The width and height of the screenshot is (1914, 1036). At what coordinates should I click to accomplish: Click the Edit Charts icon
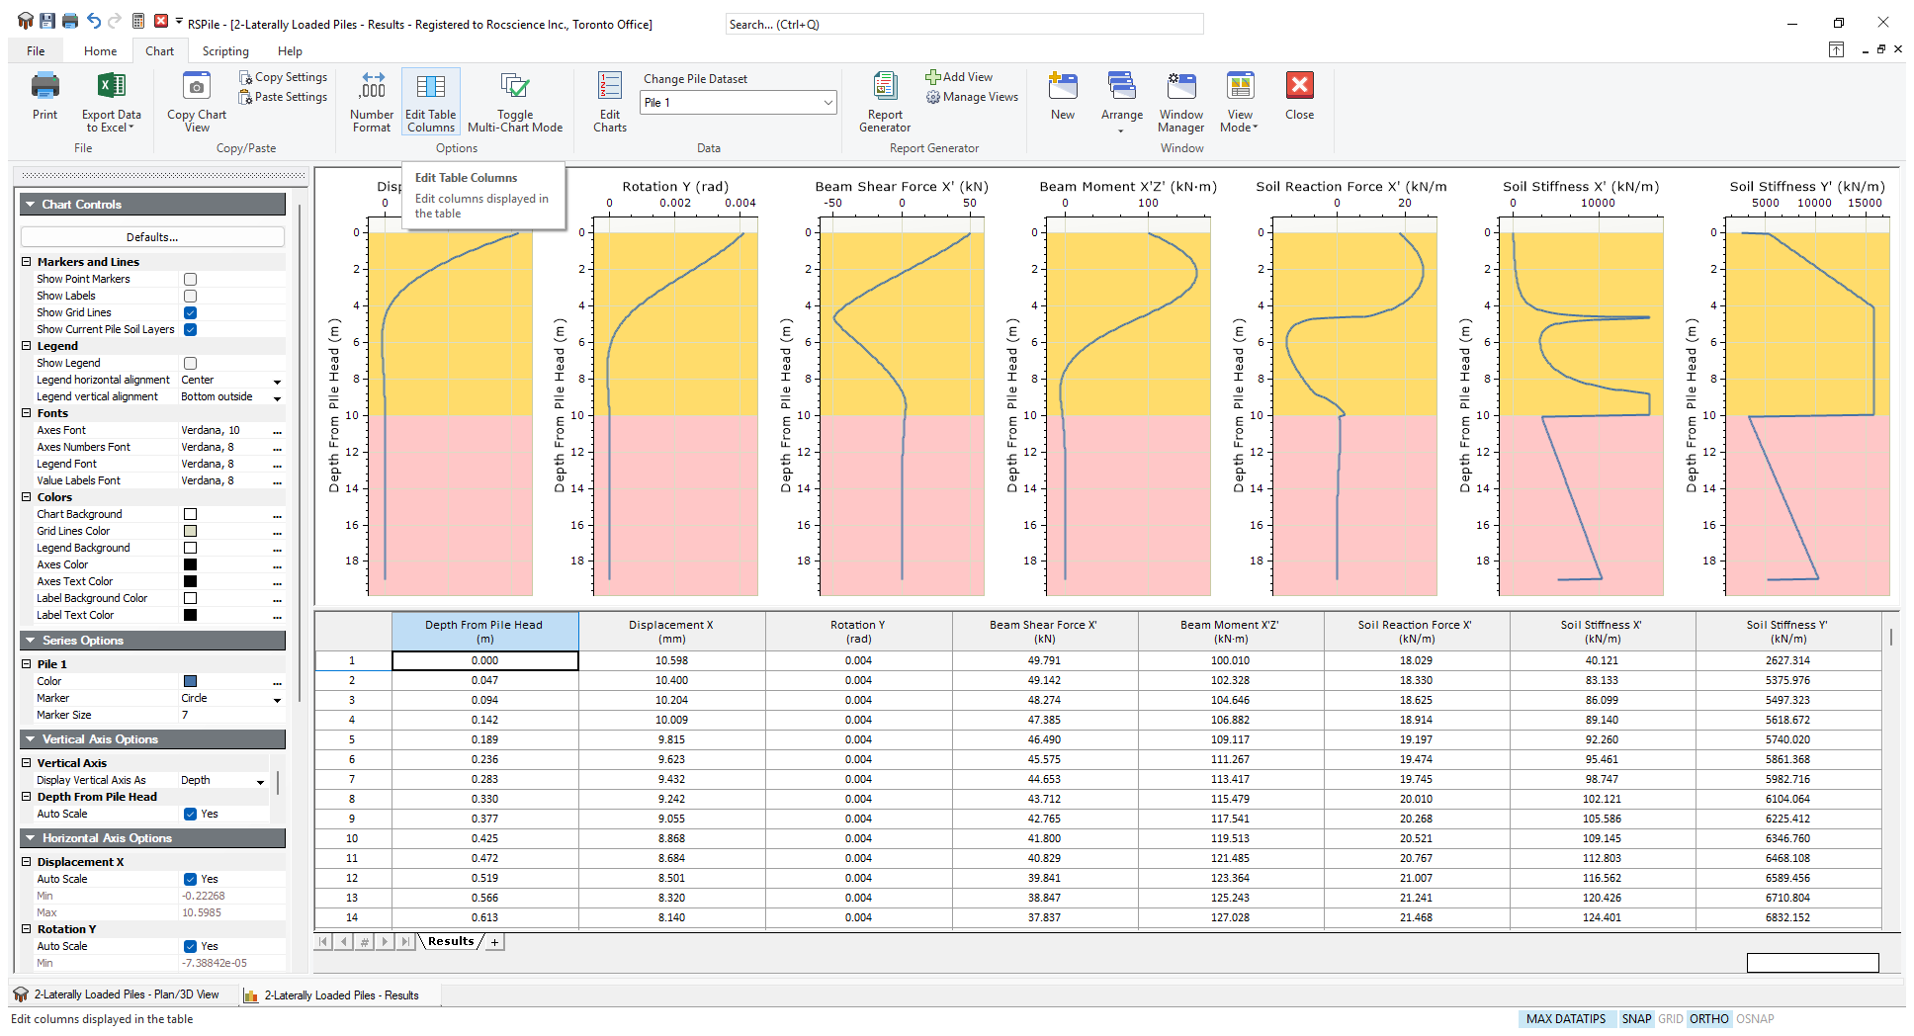tap(610, 88)
